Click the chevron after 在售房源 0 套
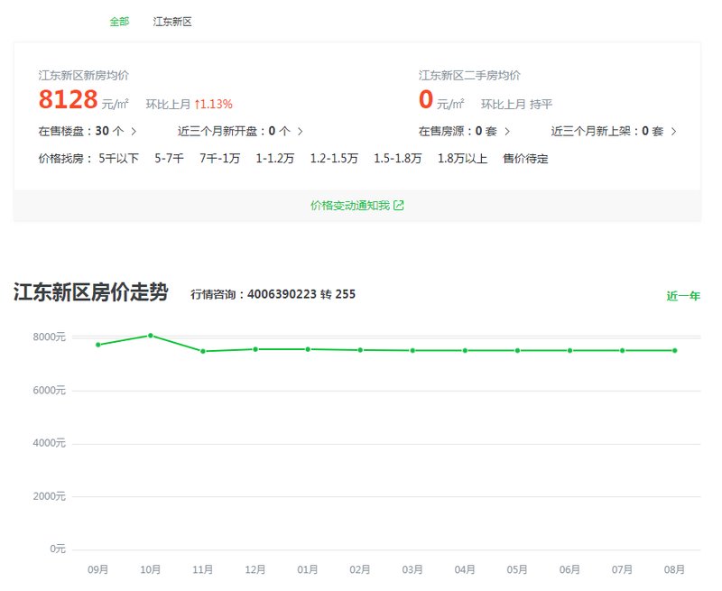Viewport: 722px width, 591px height. (507, 131)
